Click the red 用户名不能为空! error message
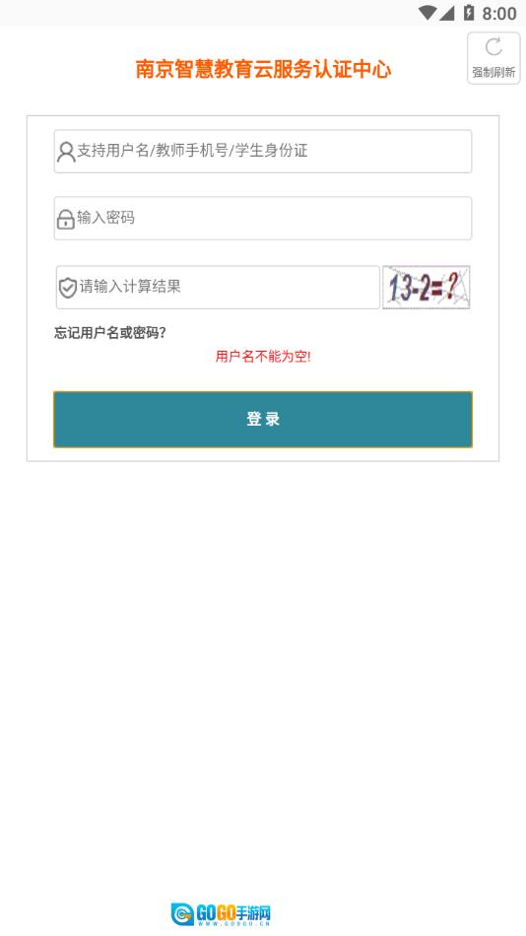 [x=263, y=357]
